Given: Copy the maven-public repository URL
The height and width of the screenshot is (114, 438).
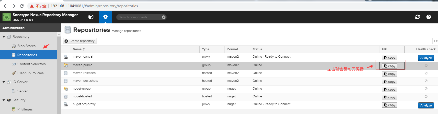Looking at the screenshot, I should point(390,66).
